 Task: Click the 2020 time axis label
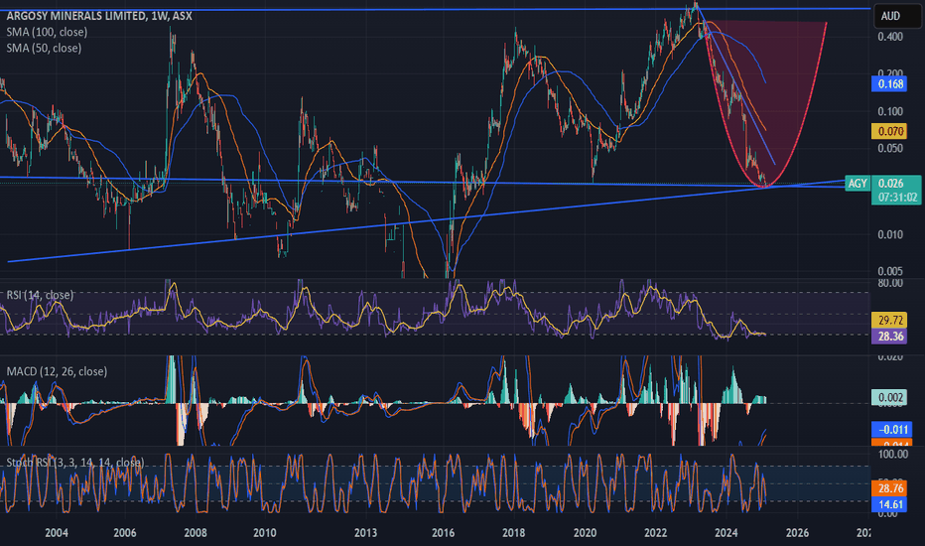(585, 532)
